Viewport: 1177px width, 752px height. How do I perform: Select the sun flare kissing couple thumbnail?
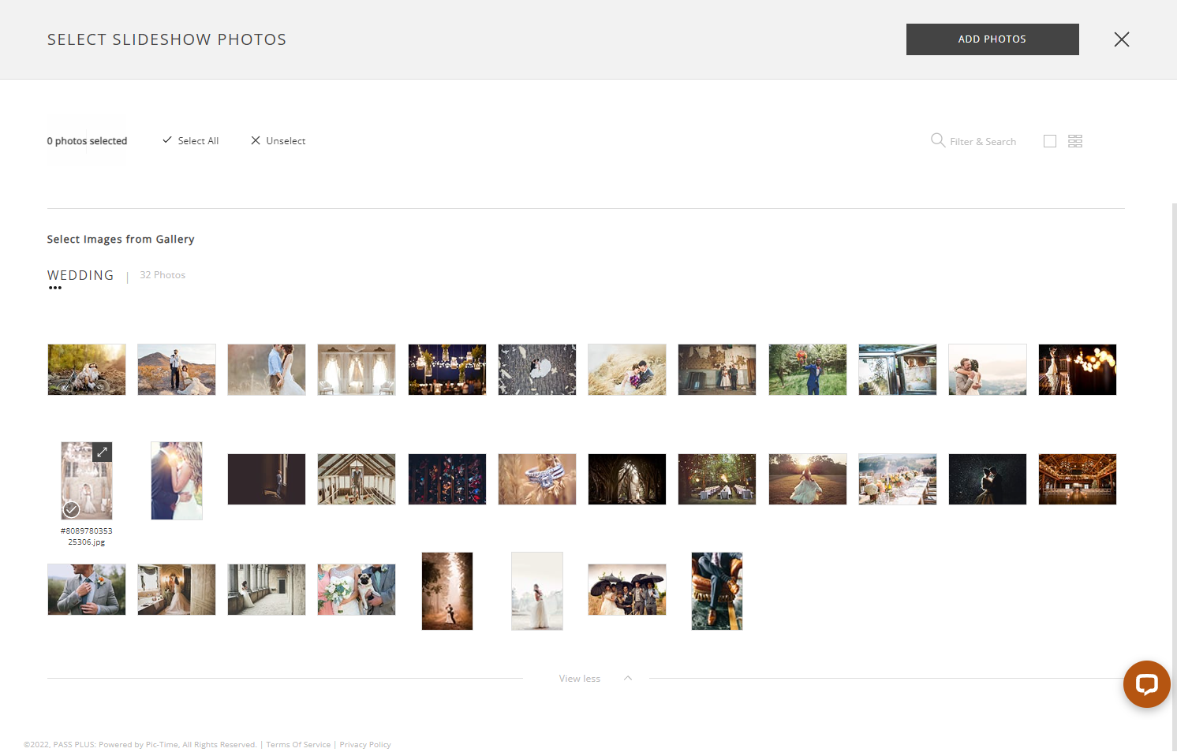[177, 481]
